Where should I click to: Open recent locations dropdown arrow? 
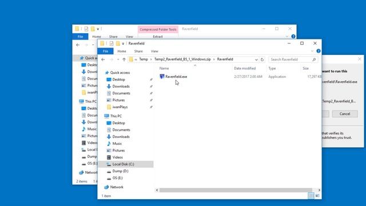coord(118,60)
